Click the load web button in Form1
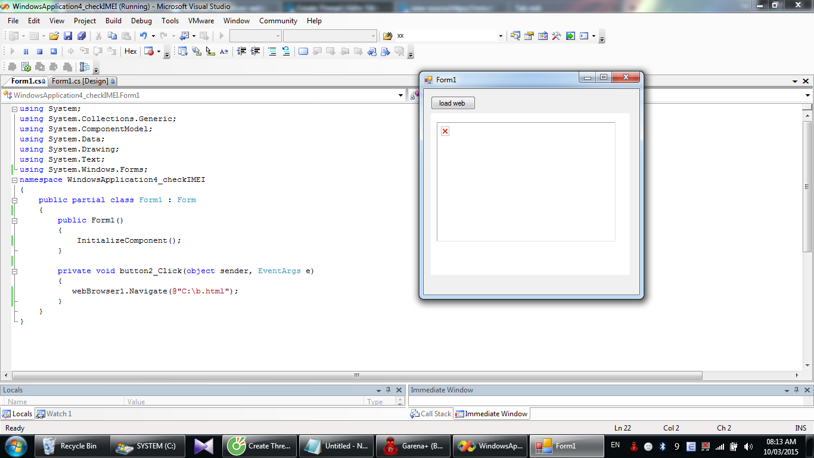814x458 pixels. tap(453, 103)
